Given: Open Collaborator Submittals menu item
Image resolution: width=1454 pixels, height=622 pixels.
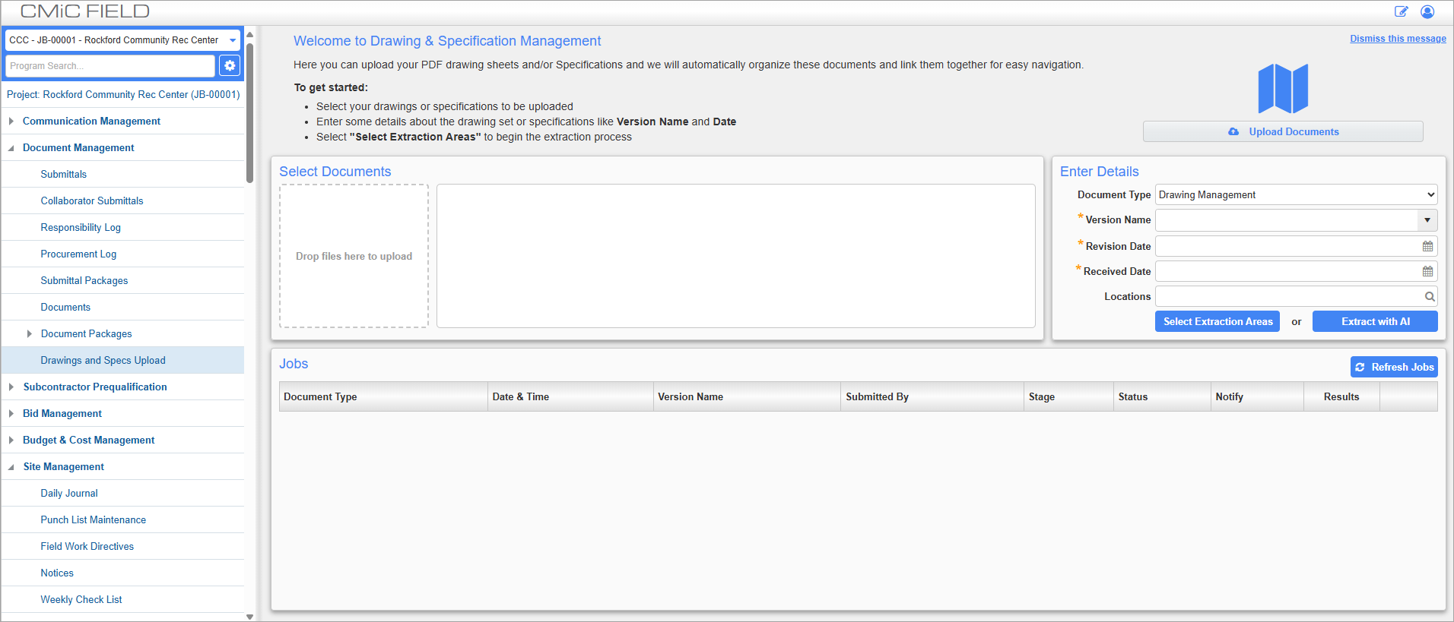Looking at the screenshot, I should [92, 200].
